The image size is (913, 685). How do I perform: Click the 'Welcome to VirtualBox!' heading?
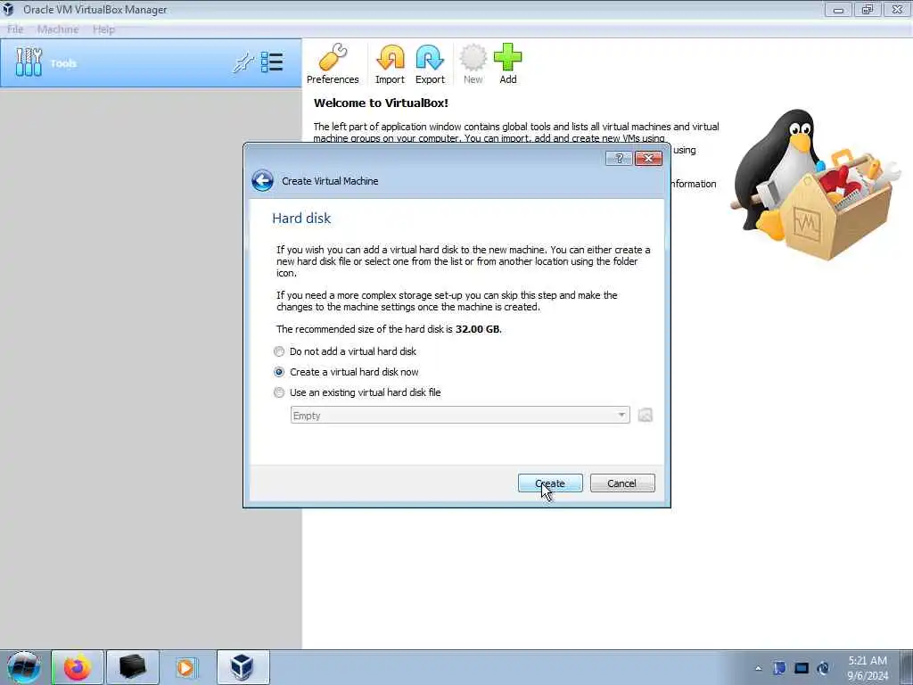click(381, 103)
